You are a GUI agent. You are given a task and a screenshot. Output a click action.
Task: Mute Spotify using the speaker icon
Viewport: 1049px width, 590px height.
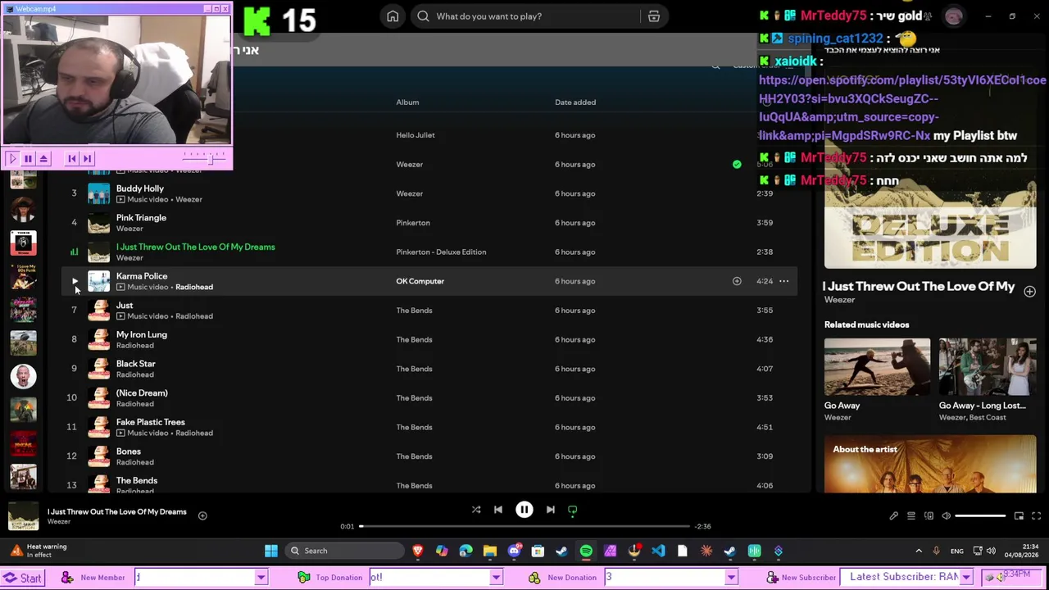coord(946,516)
